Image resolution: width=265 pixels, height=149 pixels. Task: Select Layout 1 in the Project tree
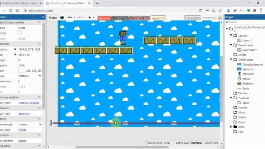click(x=247, y=41)
